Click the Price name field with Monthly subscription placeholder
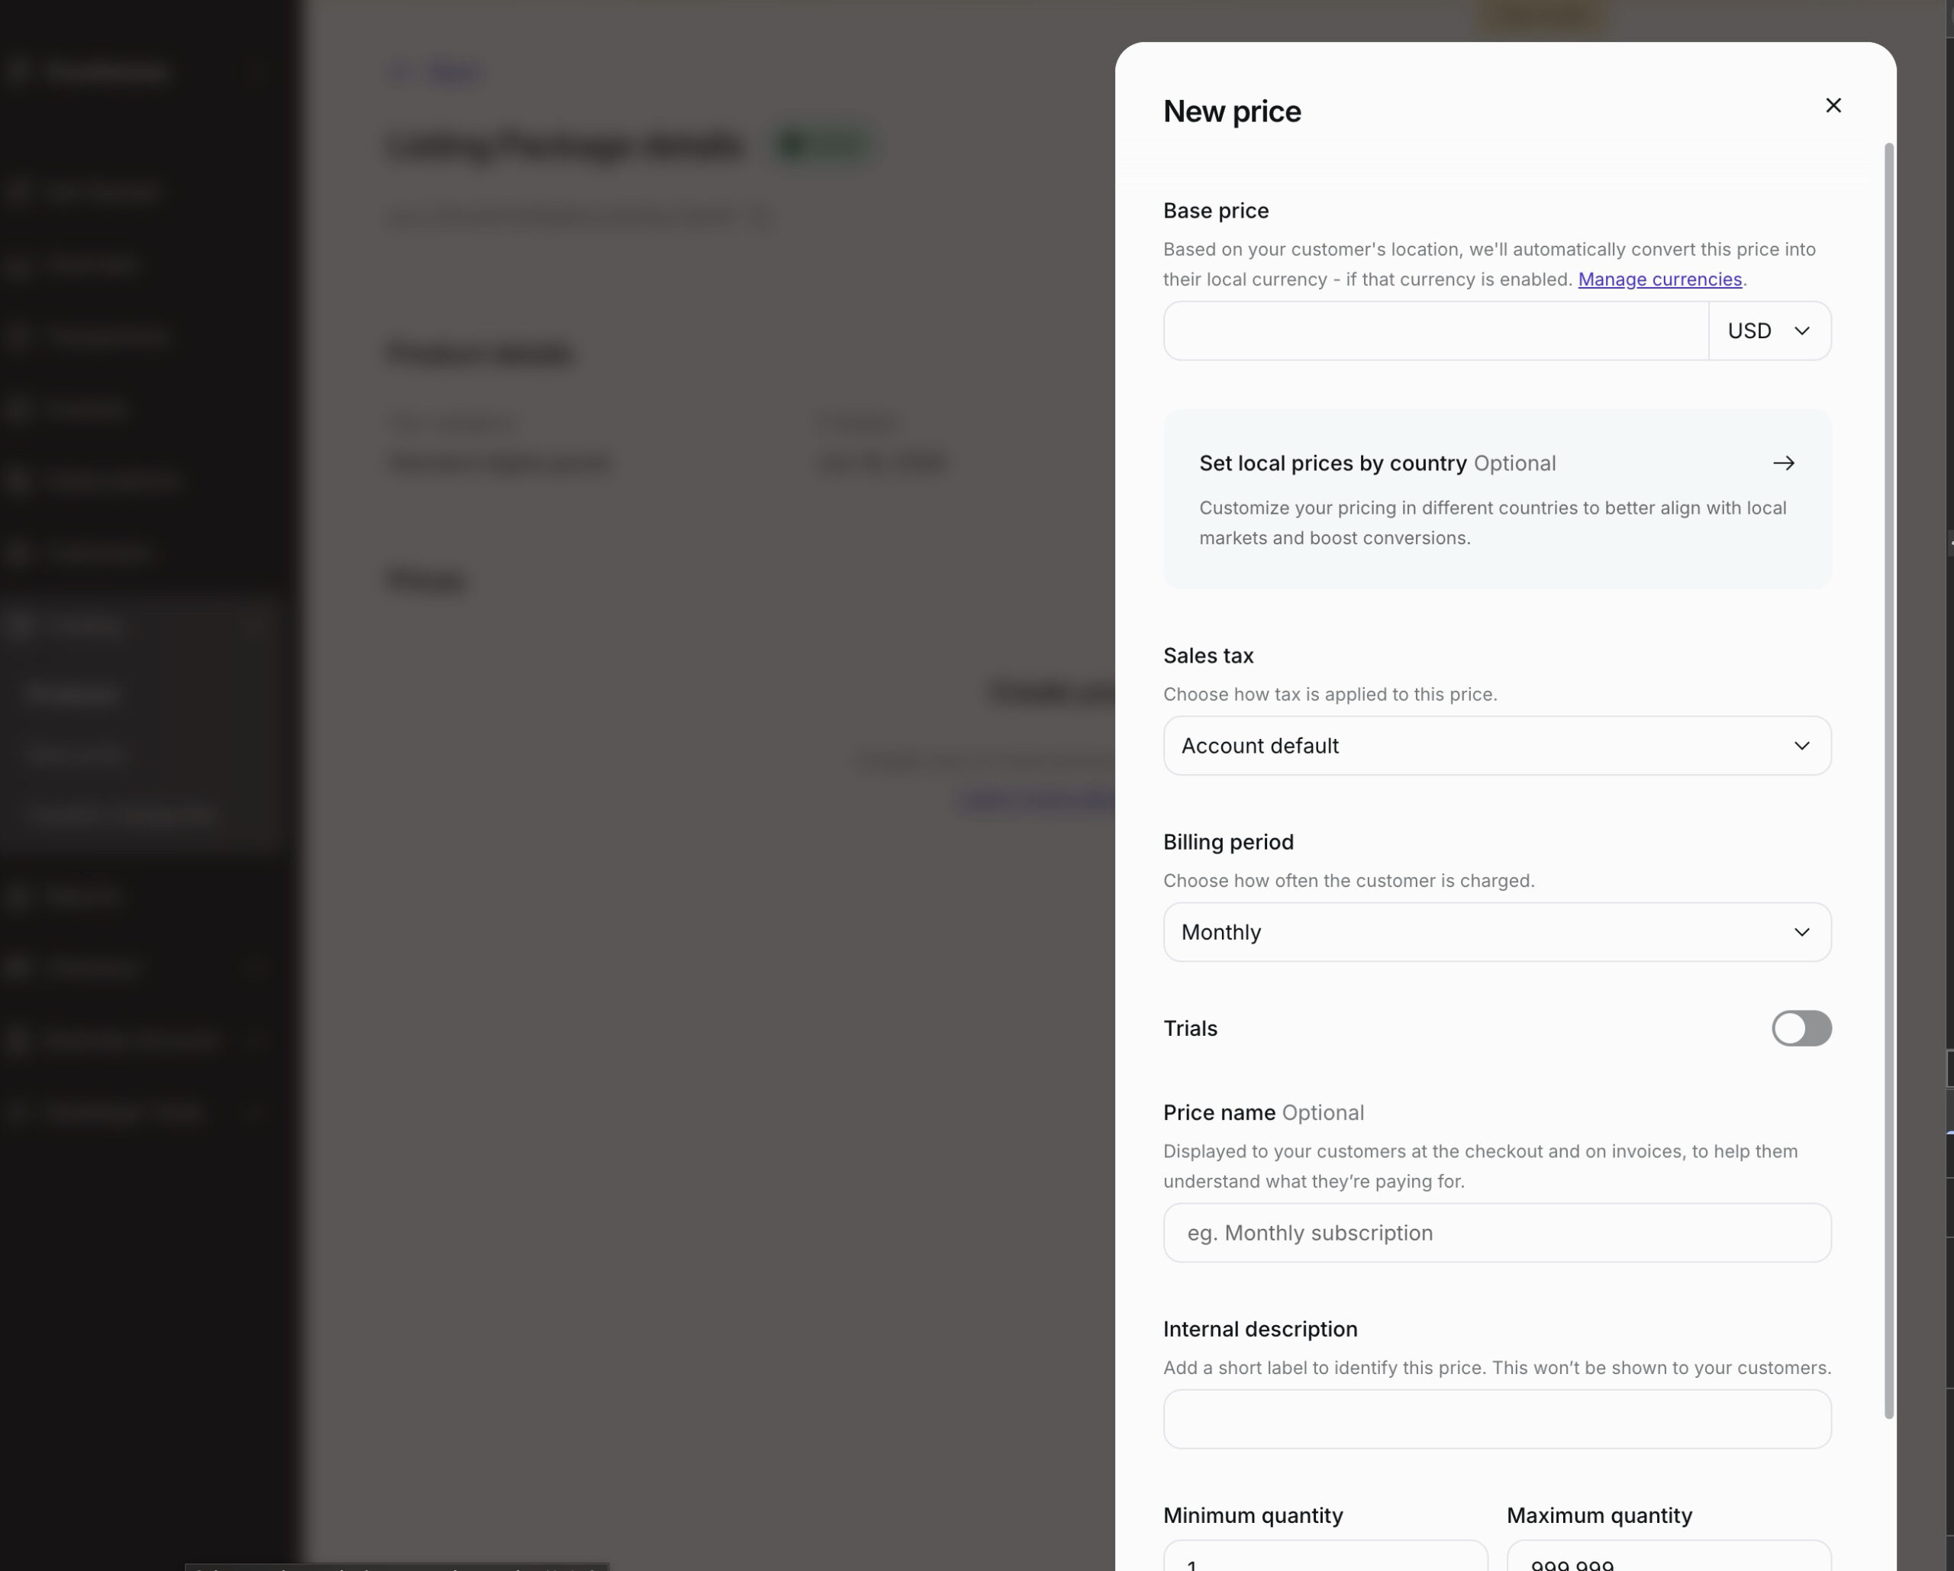 click(x=1496, y=1232)
